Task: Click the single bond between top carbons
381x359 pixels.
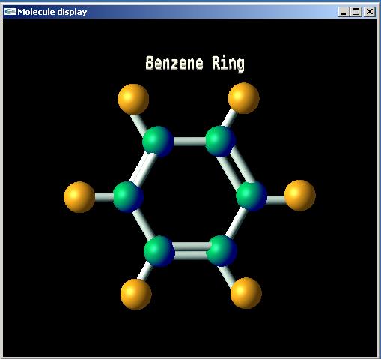Action: click(189, 142)
